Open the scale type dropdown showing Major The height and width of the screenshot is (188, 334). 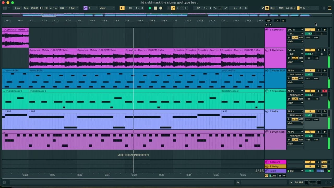tap(107, 8)
